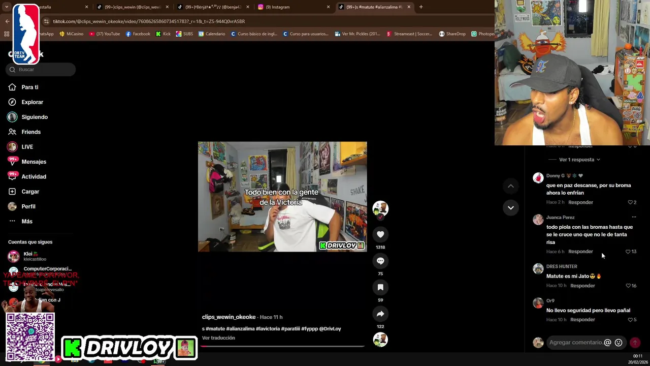Screen dimensions: 650x366
Task: Like Juanca Perez's comment
Action: 631,252
